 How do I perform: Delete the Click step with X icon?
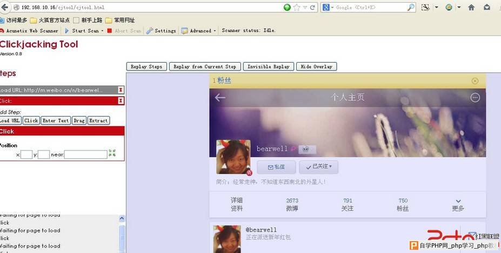pos(121,101)
